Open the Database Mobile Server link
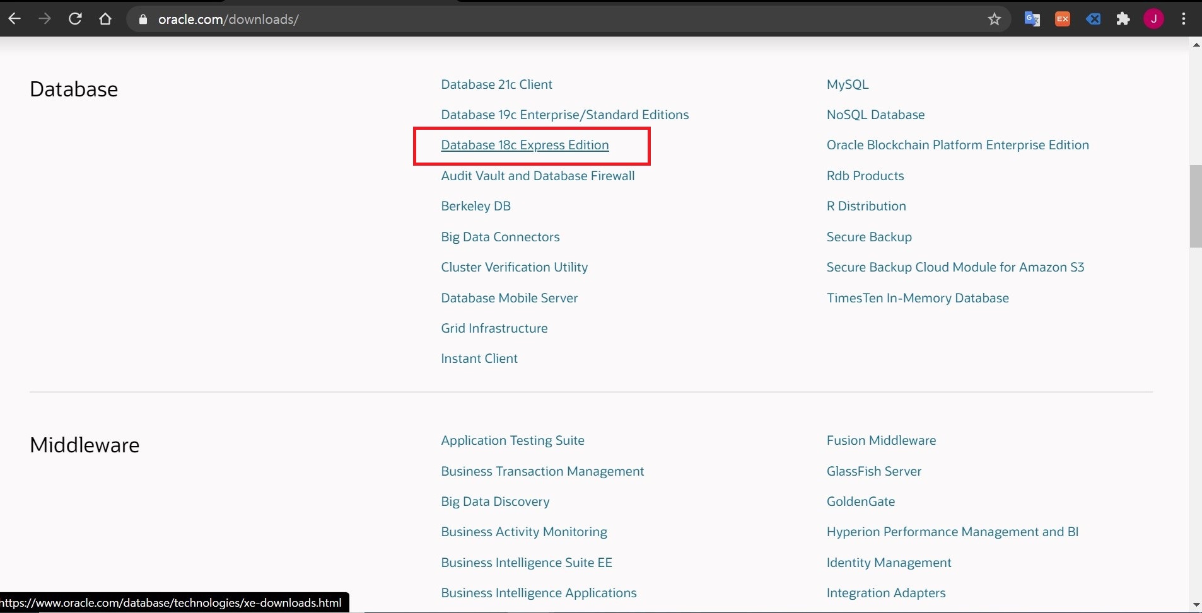Screen dimensions: 1202x613 (x=510, y=298)
